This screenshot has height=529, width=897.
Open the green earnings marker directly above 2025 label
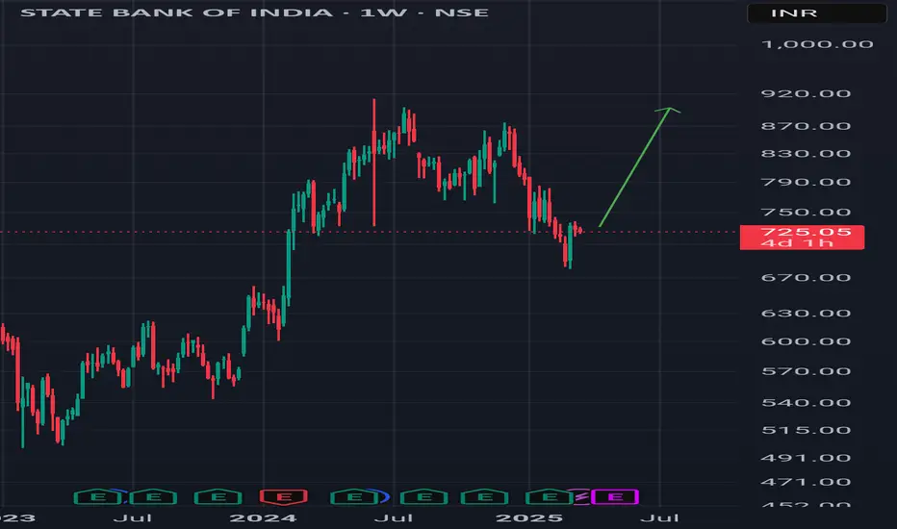tap(550, 497)
